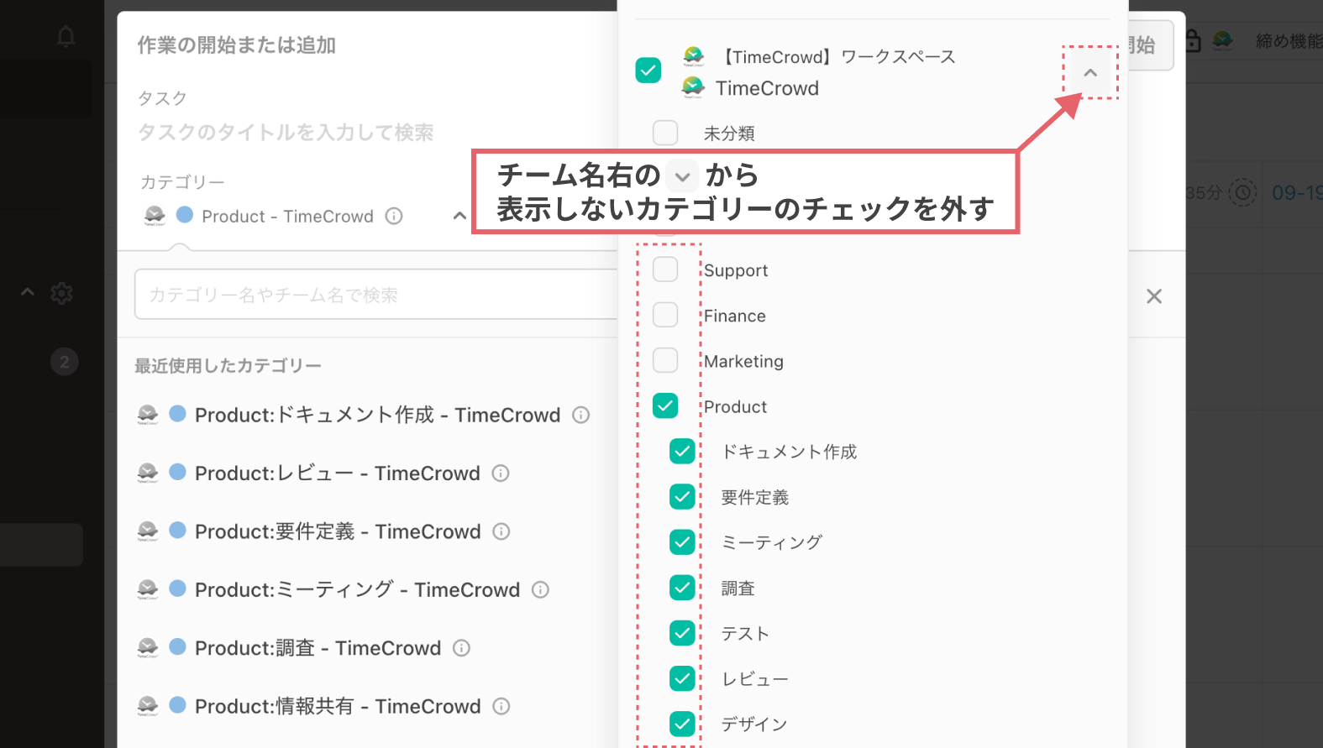Show info for Product:調査 category
The image size is (1323, 748).
click(x=461, y=648)
